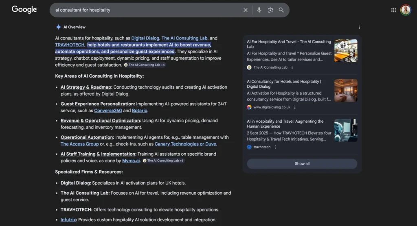This screenshot has height=226, width=417.
Task: Click The AI Consulting Lab card thumbnail
Action: (346, 51)
